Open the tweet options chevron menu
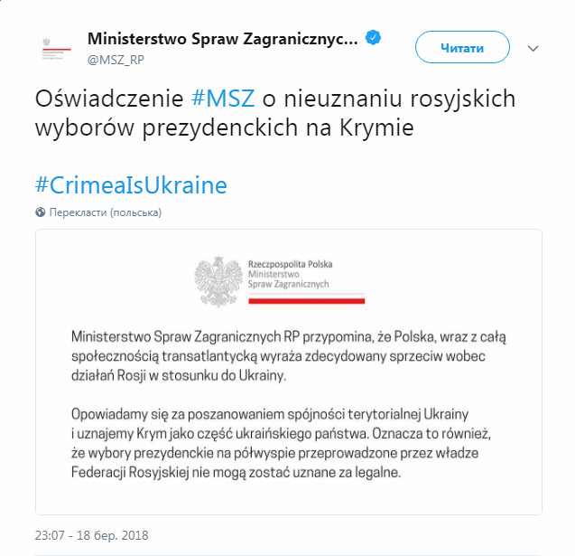This screenshot has height=556, width=575. pyautogui.click(x=533, y=48)
